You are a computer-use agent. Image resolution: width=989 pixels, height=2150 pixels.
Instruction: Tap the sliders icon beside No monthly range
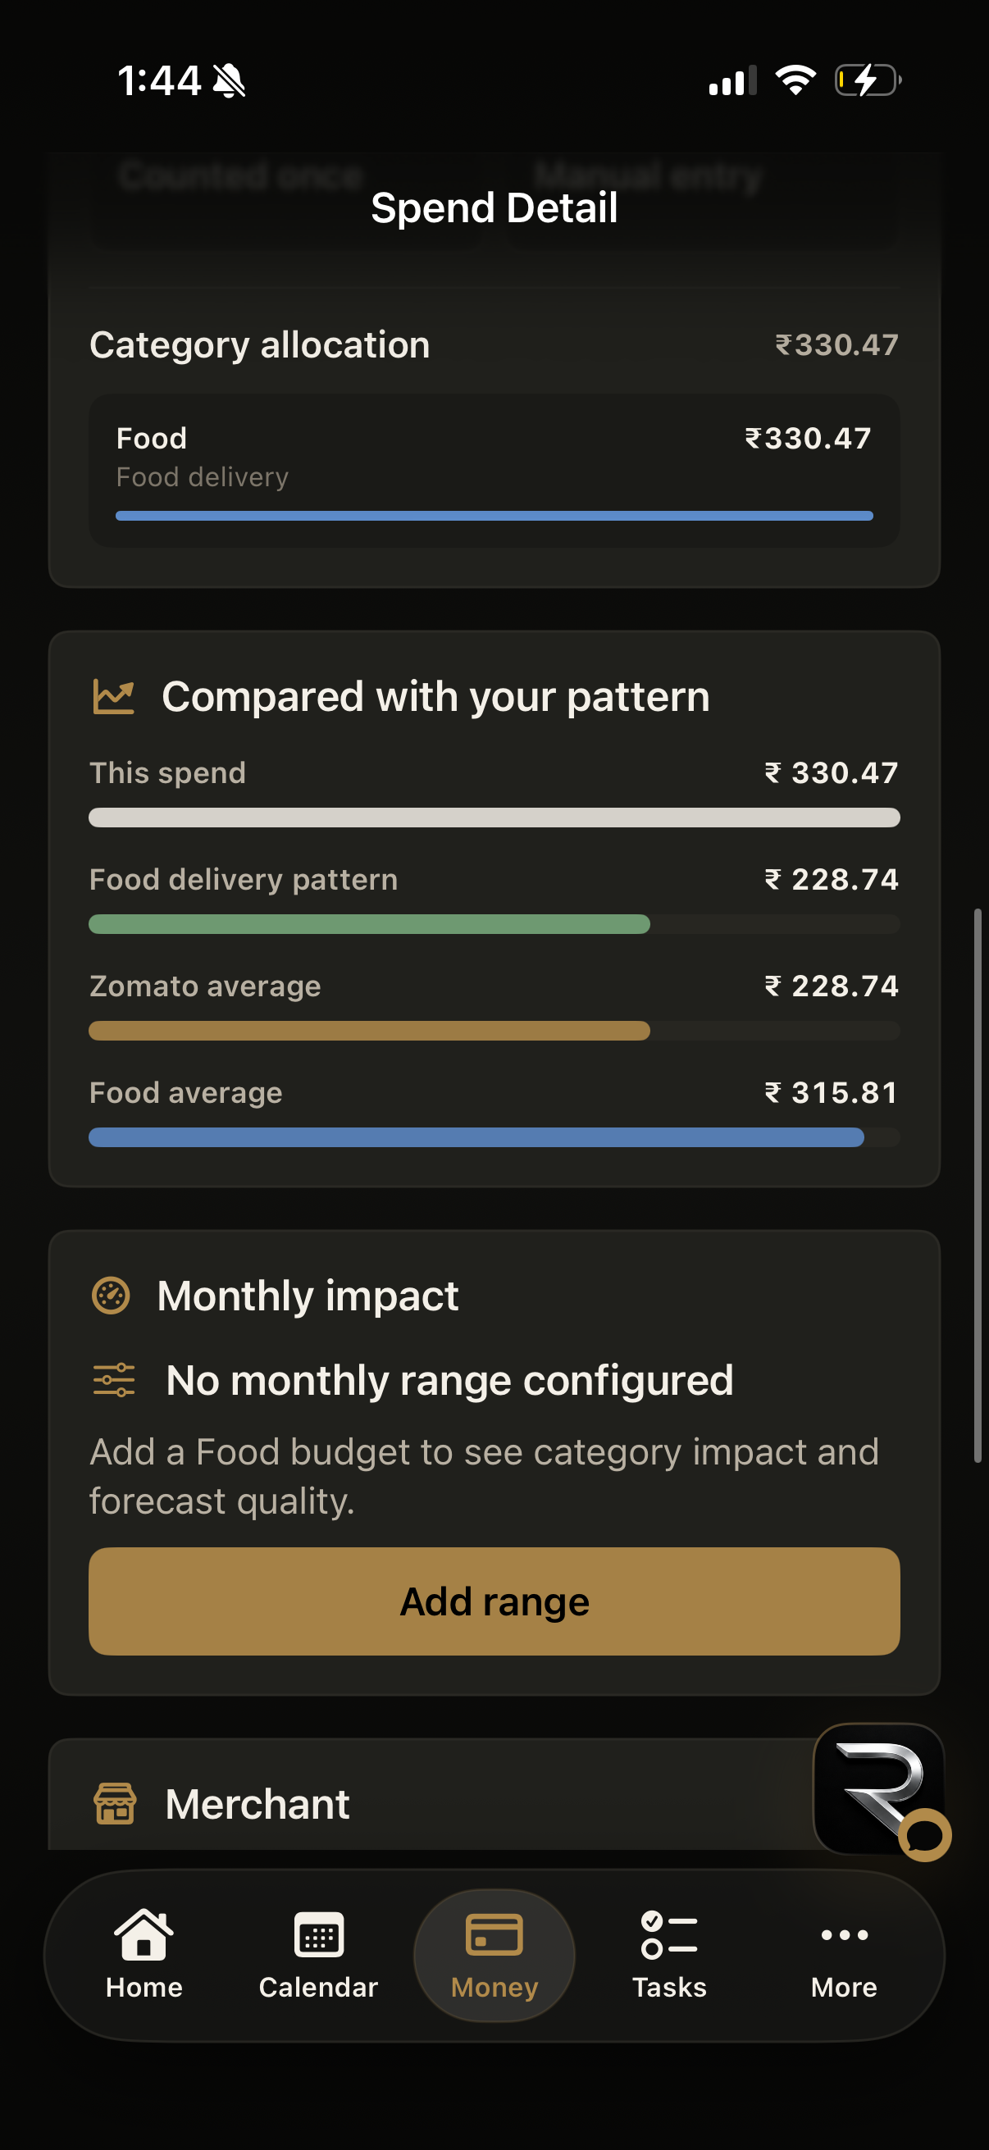tap(113, 1380)
